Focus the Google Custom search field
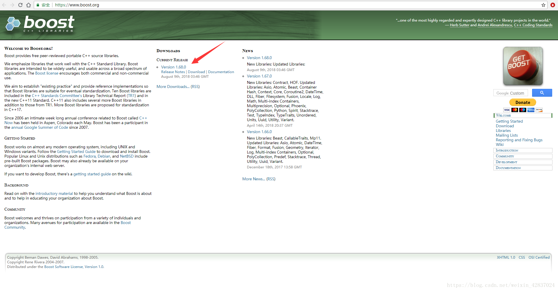Image resolution: width=558 pixels, height=291 pixels. pyautogui.click(x=511, y=93)
